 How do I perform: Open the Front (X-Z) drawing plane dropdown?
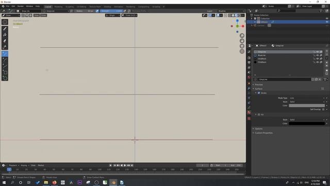[129, 16]
